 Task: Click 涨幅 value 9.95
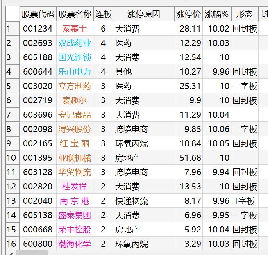coord(221,215)
